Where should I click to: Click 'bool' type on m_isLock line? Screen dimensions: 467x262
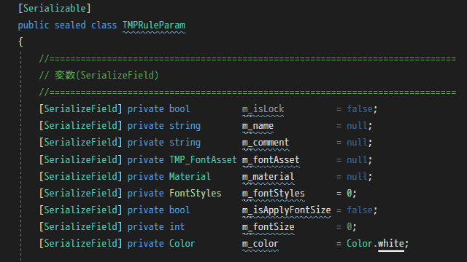click(180, 109)
